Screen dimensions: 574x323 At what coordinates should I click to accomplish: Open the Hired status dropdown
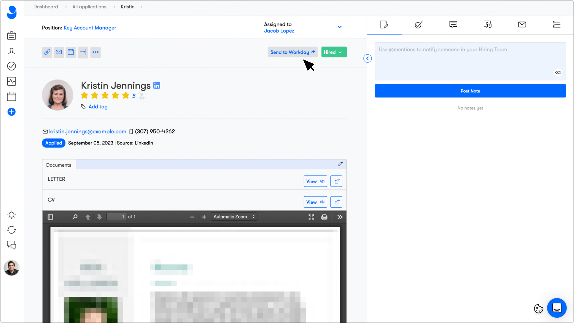point(334,52)
